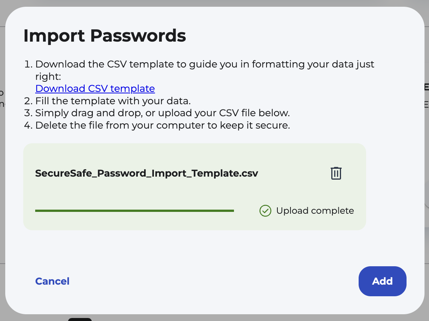
Task: Click step 1 download template instruction
Action: (204, 64)
